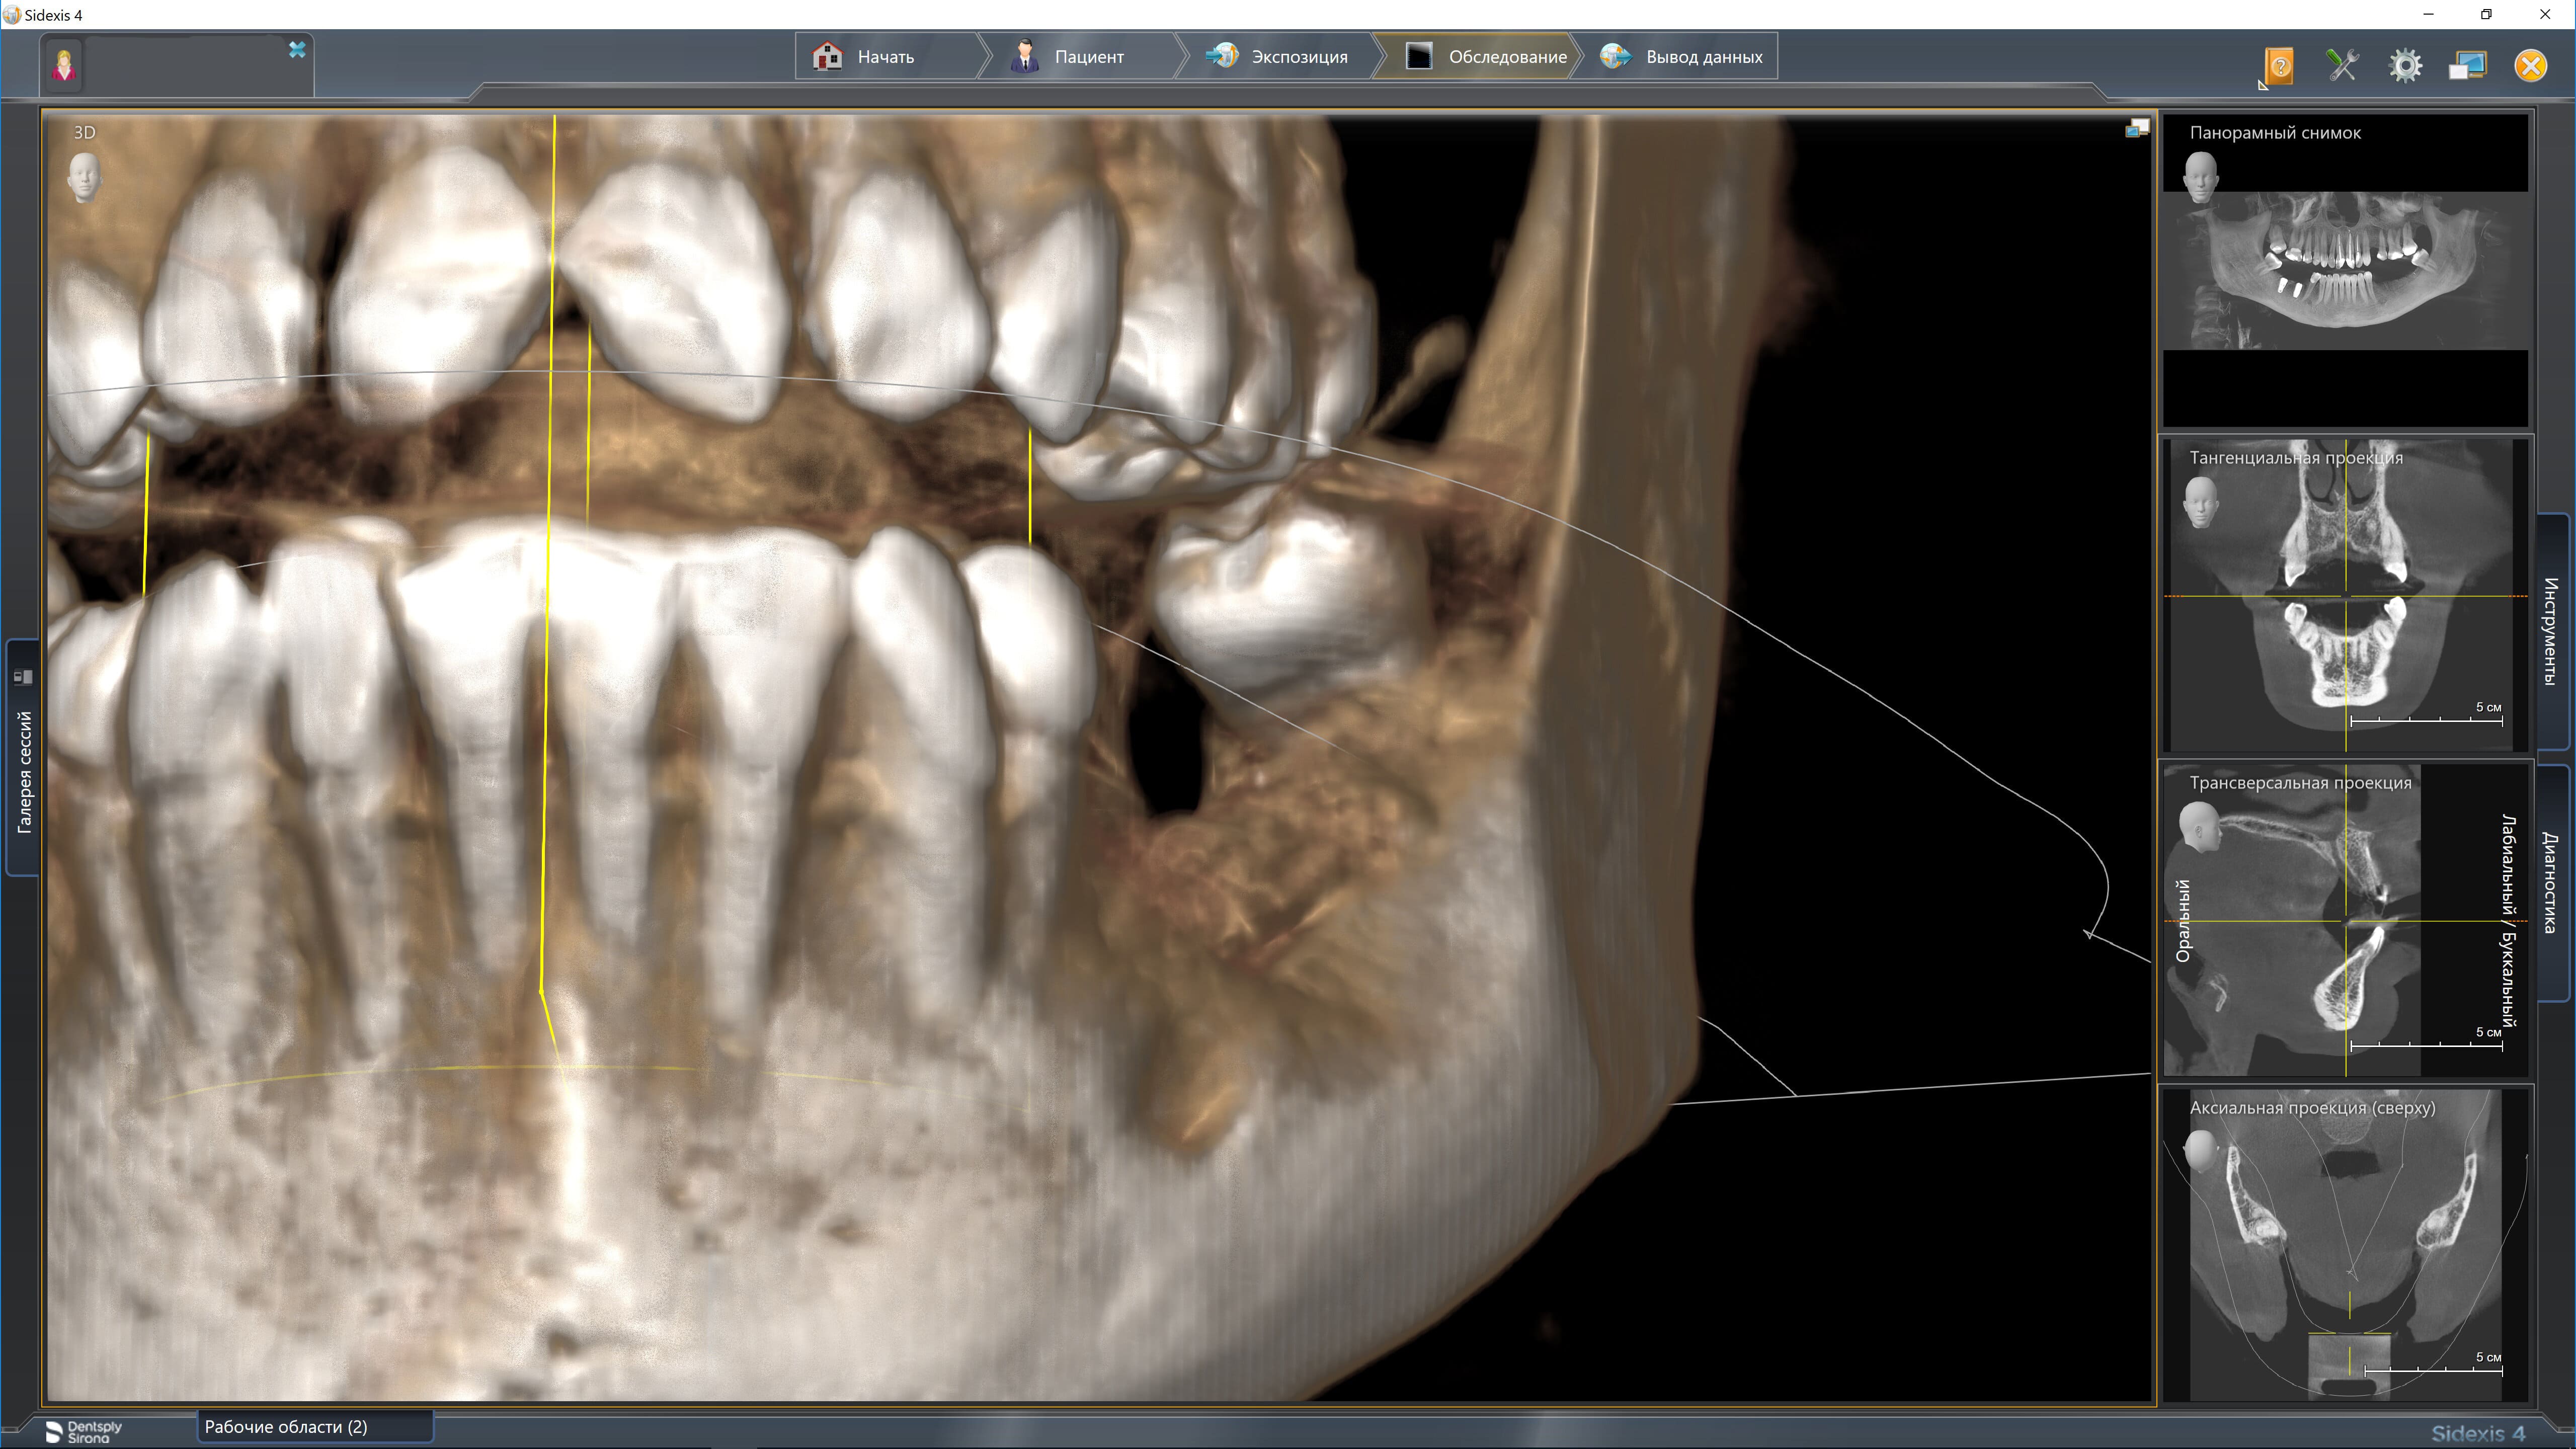The width and height of the screenshot is (2576, 1449).
Task: Click the Лабиальный / Буккальный label
Action: coord(2507,920)
